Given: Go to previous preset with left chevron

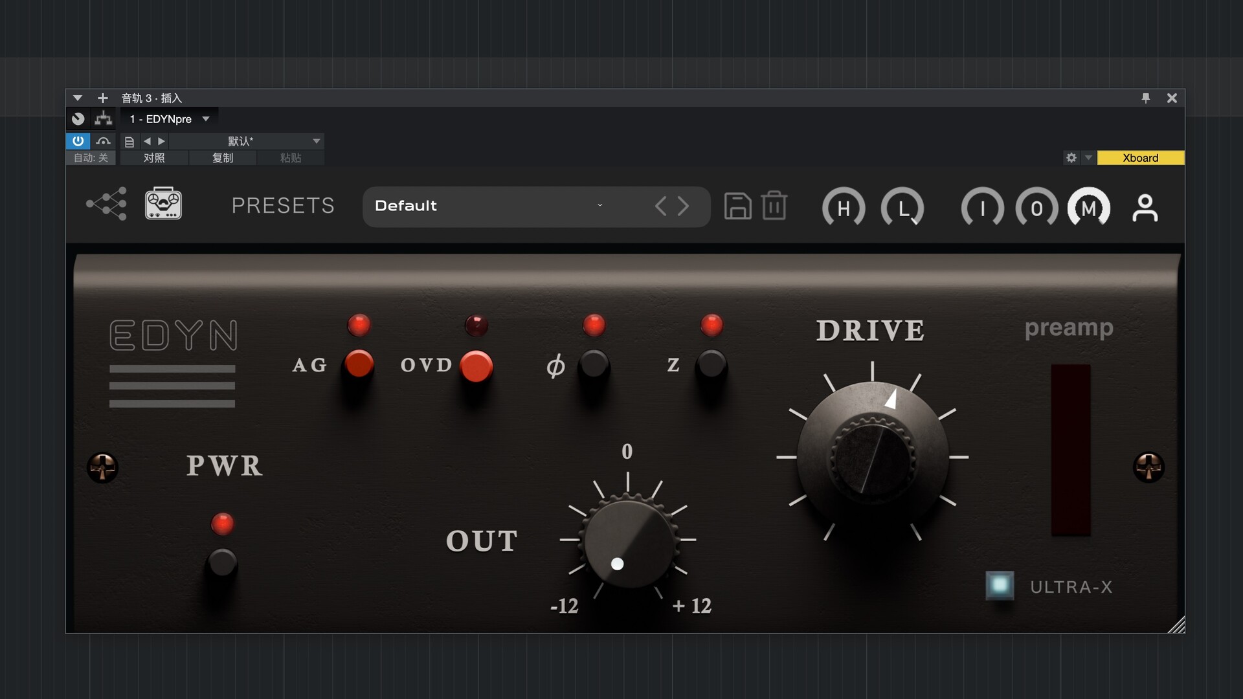Looking at the screenshot, I should click(x=660, y=206).
